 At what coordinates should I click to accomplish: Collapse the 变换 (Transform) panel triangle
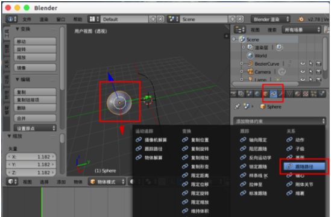click(x=17, y=29)
